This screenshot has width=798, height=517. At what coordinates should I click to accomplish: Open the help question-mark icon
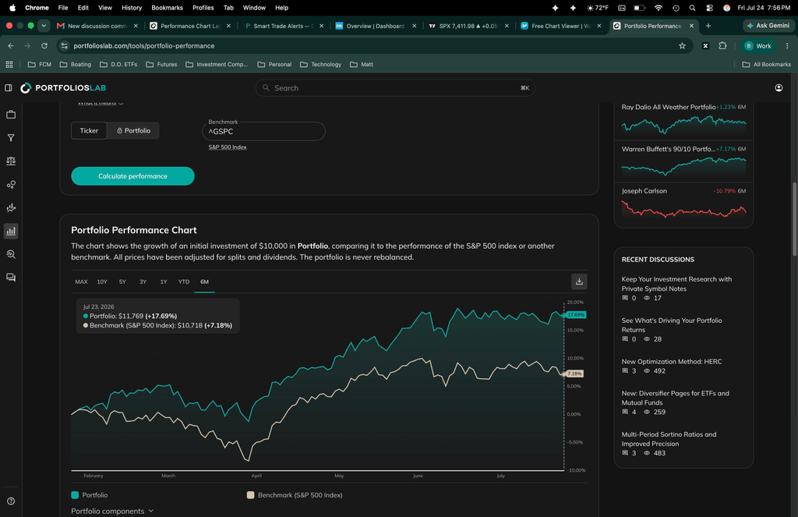pyautogui.click(x=11, y=501)
